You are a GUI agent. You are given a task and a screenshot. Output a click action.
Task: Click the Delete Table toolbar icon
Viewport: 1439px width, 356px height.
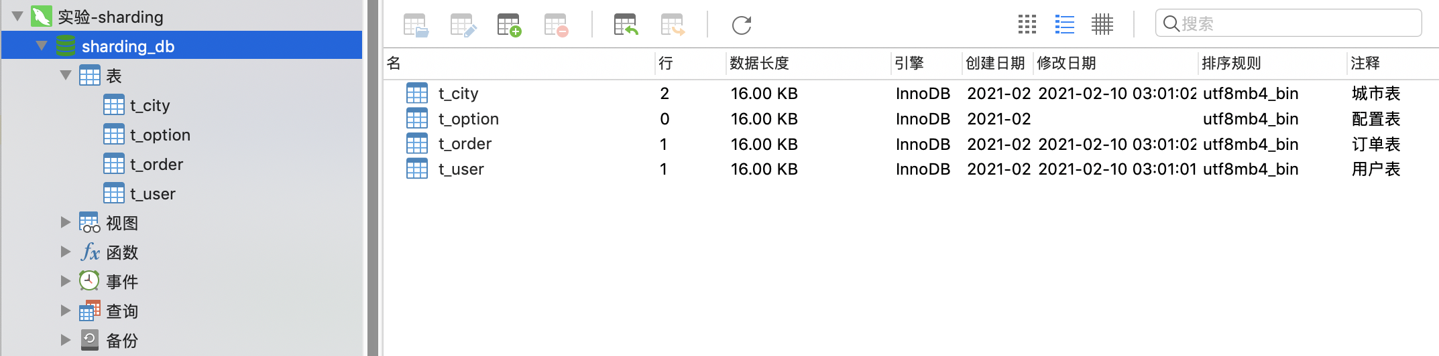(x=556, y=25)
